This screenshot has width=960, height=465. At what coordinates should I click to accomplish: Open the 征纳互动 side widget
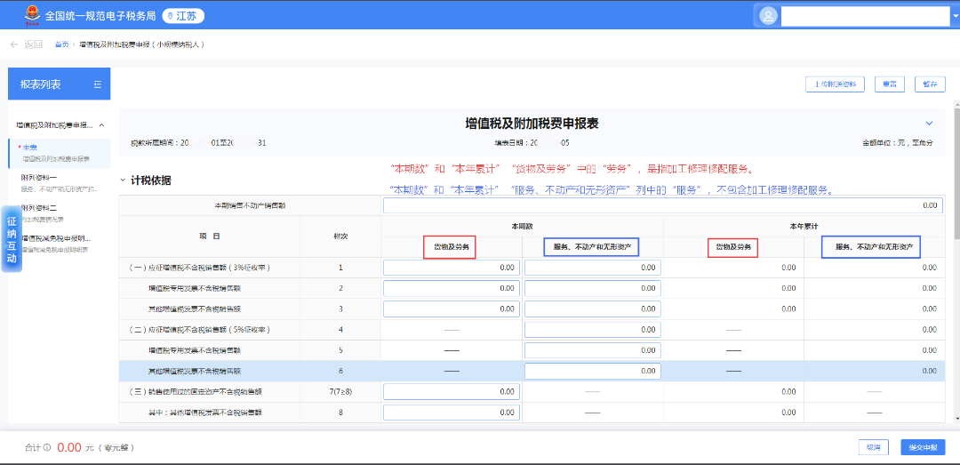12,240
